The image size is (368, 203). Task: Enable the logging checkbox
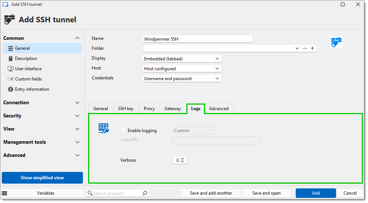[x=123, y=131]
